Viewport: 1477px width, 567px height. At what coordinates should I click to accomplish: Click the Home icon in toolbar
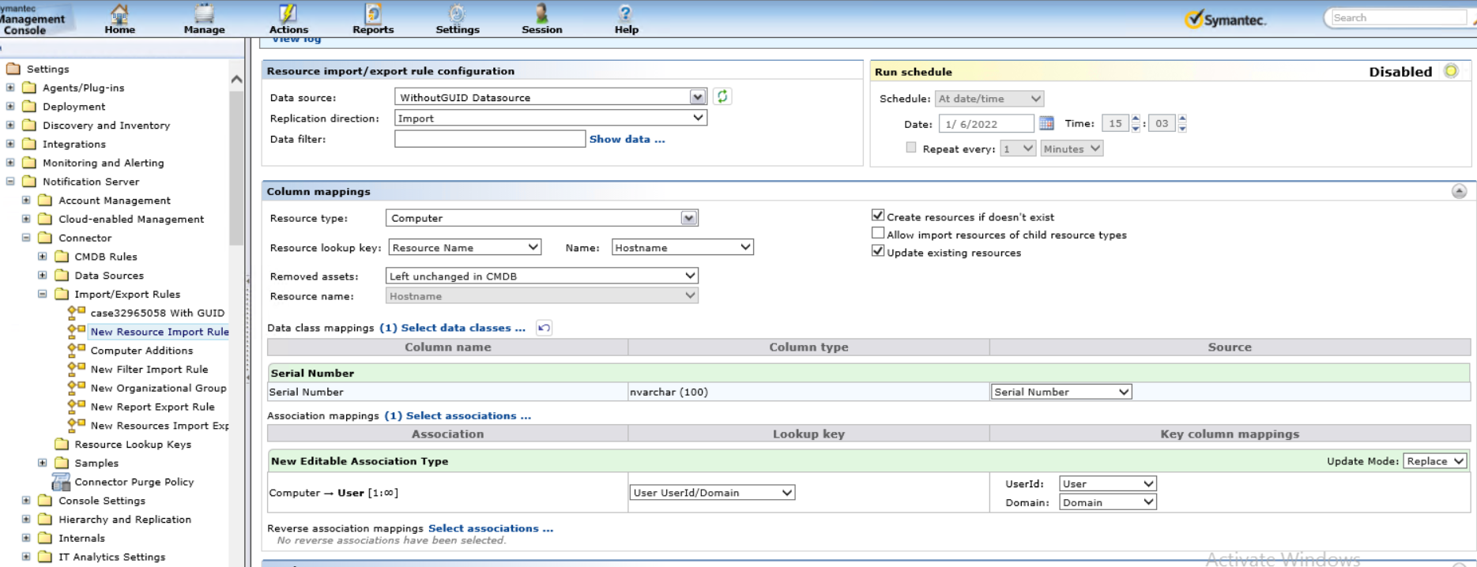(119, 13)
